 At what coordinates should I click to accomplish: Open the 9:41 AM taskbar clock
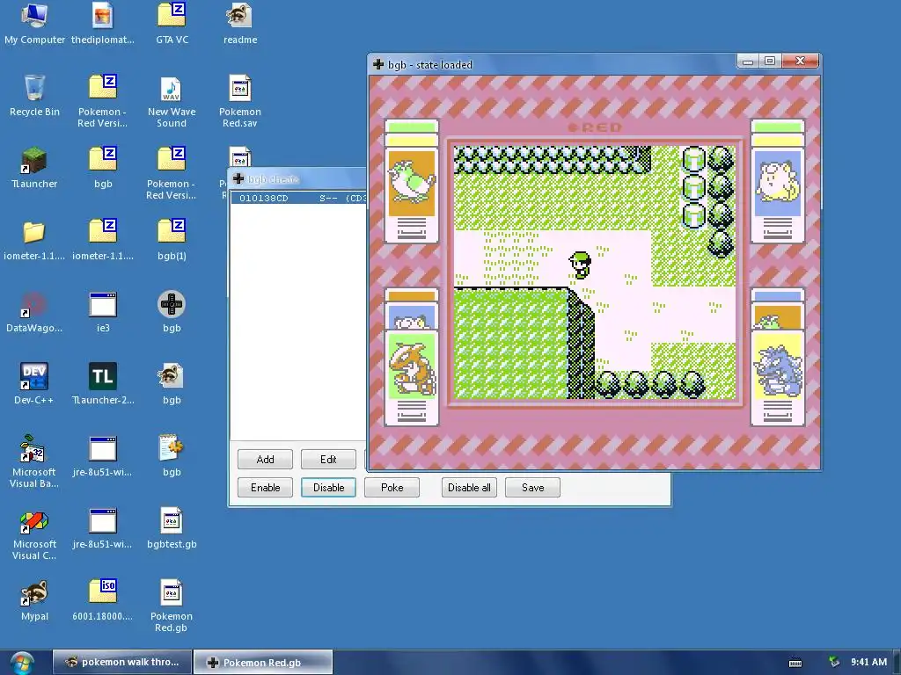(x=868, y=662)
